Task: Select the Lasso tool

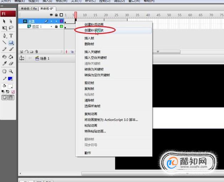Action: [x=11, y=28]
